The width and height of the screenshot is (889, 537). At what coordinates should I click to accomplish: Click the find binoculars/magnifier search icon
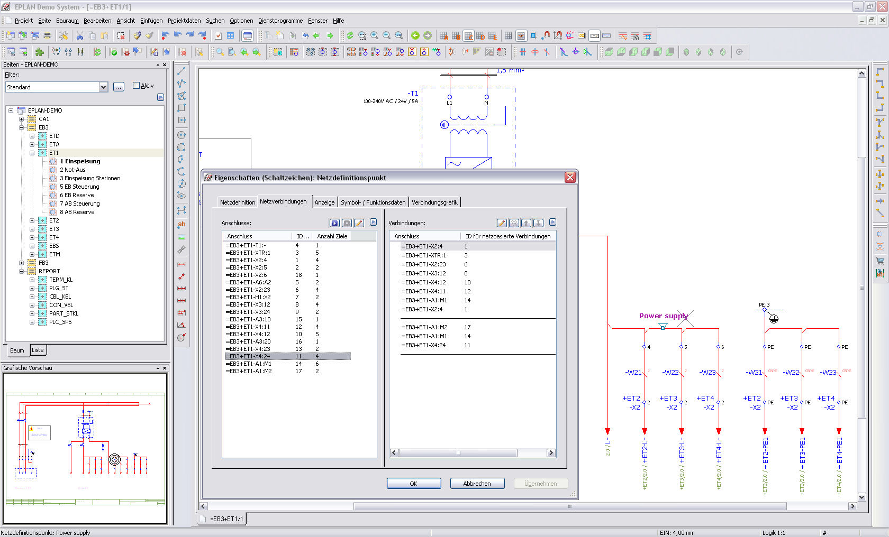click(220, 52)
